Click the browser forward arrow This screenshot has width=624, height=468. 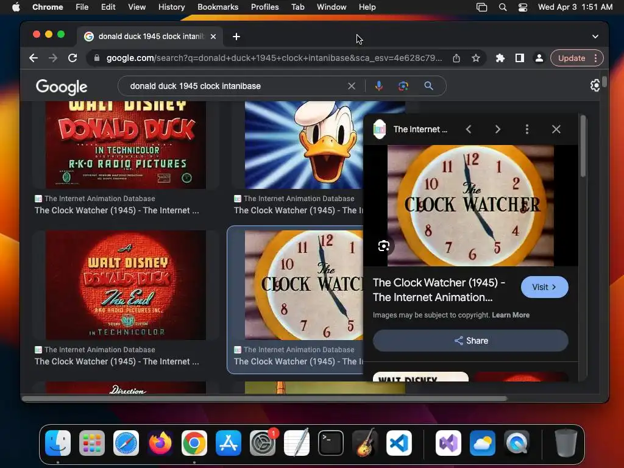point(53,58)
